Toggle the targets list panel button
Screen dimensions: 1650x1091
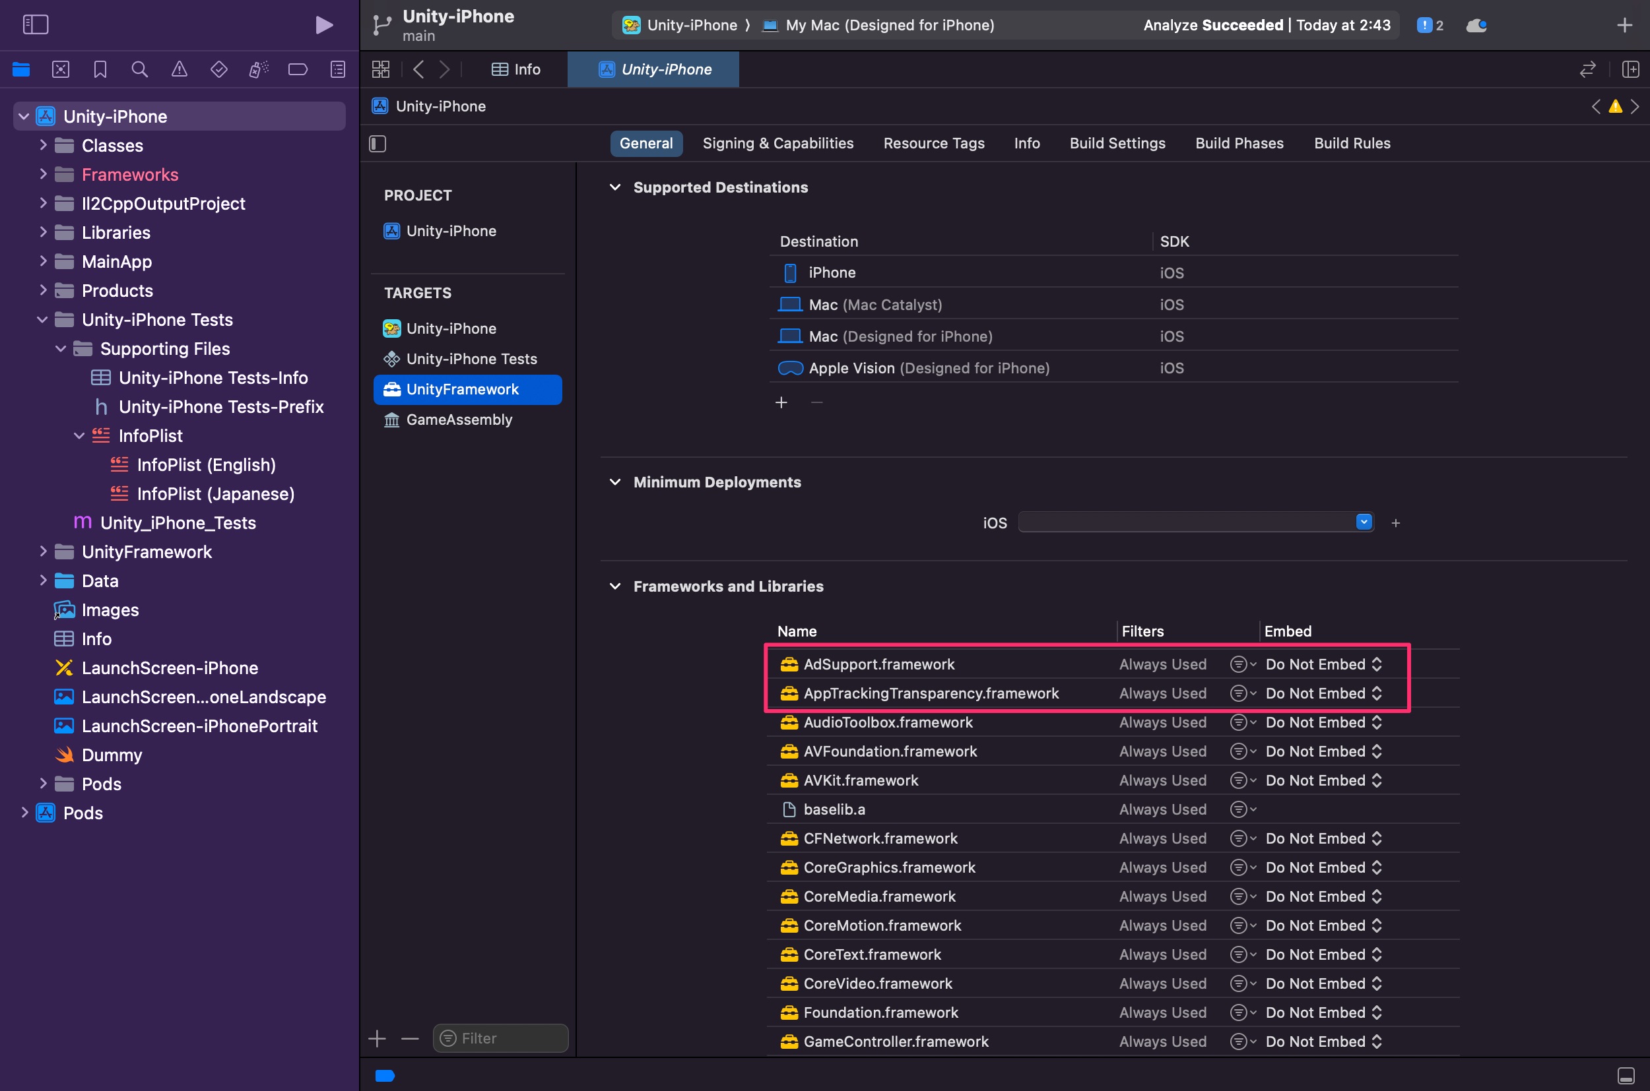pyautogui.click(x=378, y=143)
